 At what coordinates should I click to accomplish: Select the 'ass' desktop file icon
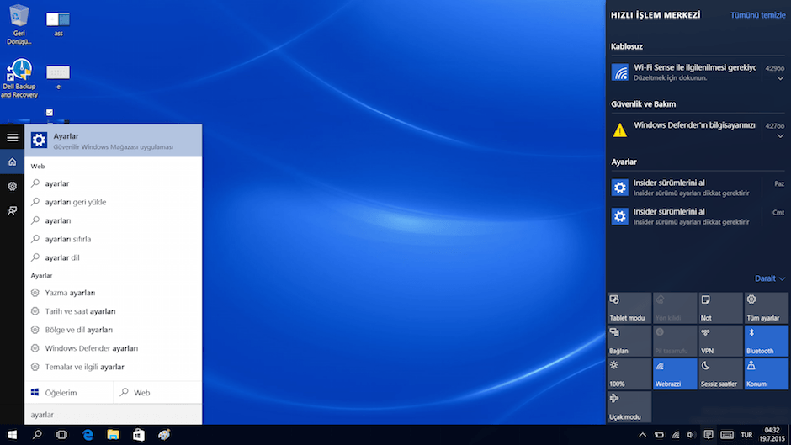[58, 24]
